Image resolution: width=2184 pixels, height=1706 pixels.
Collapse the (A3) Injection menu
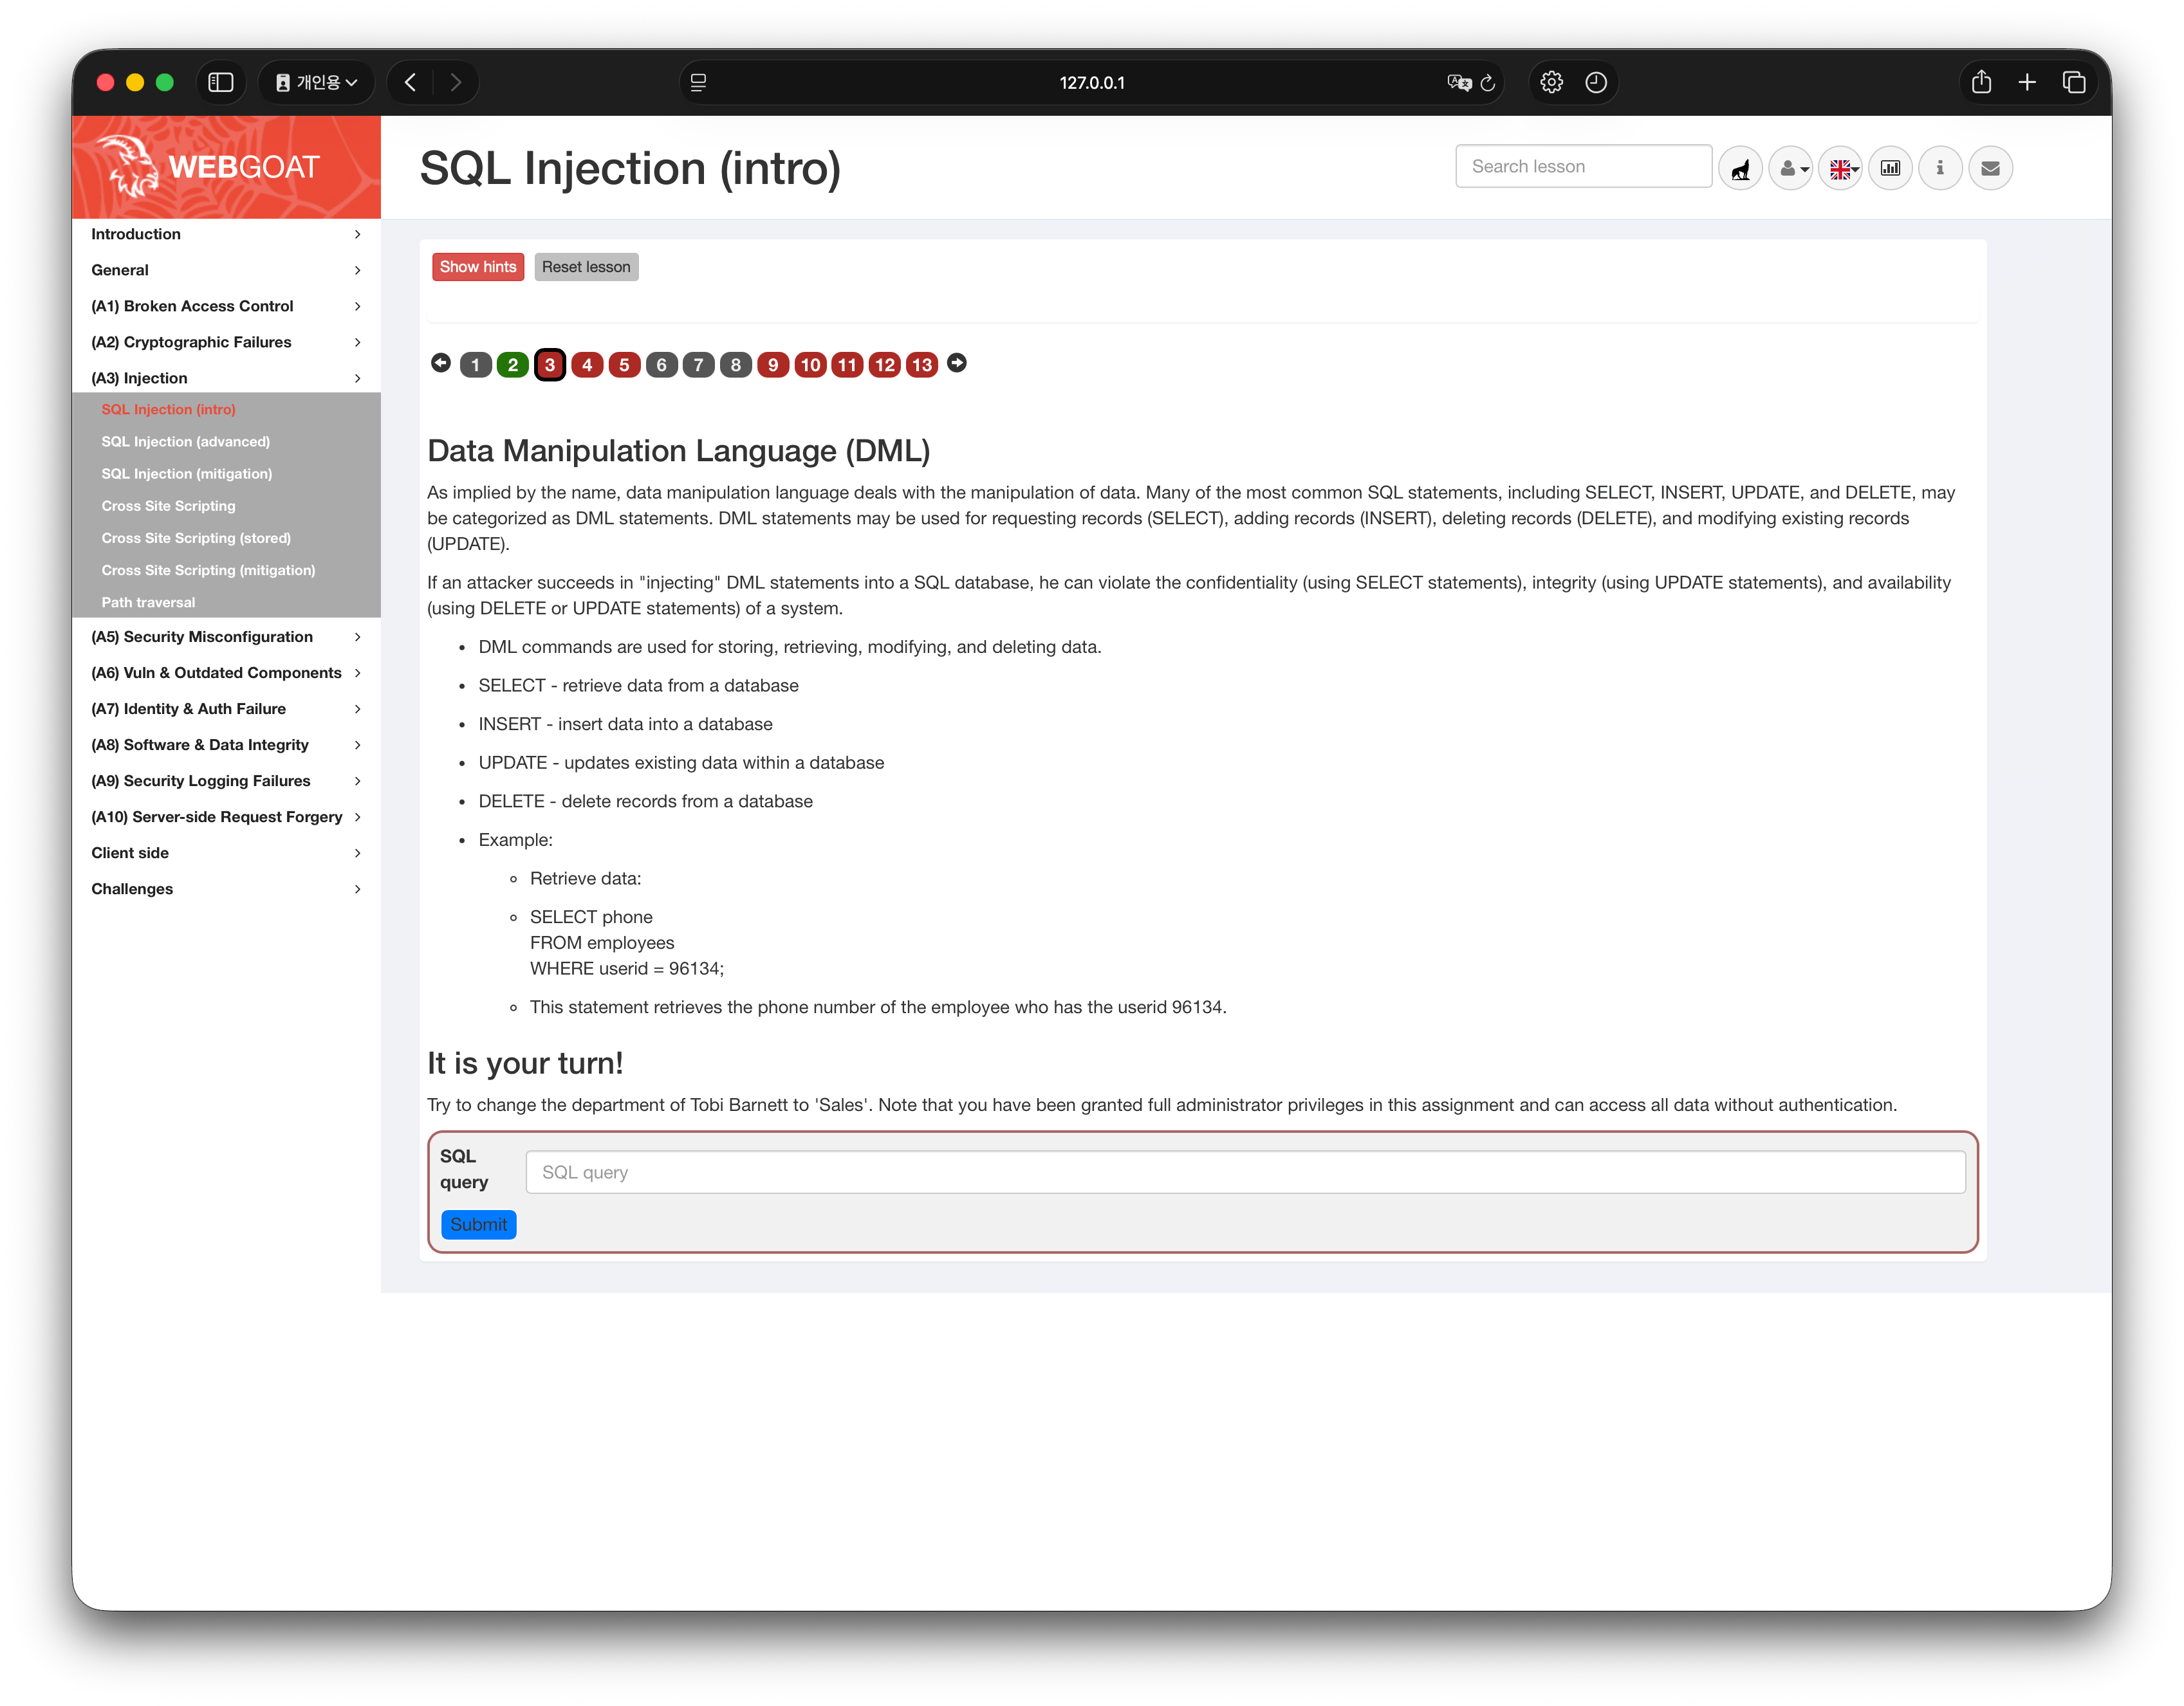[226, 378]
